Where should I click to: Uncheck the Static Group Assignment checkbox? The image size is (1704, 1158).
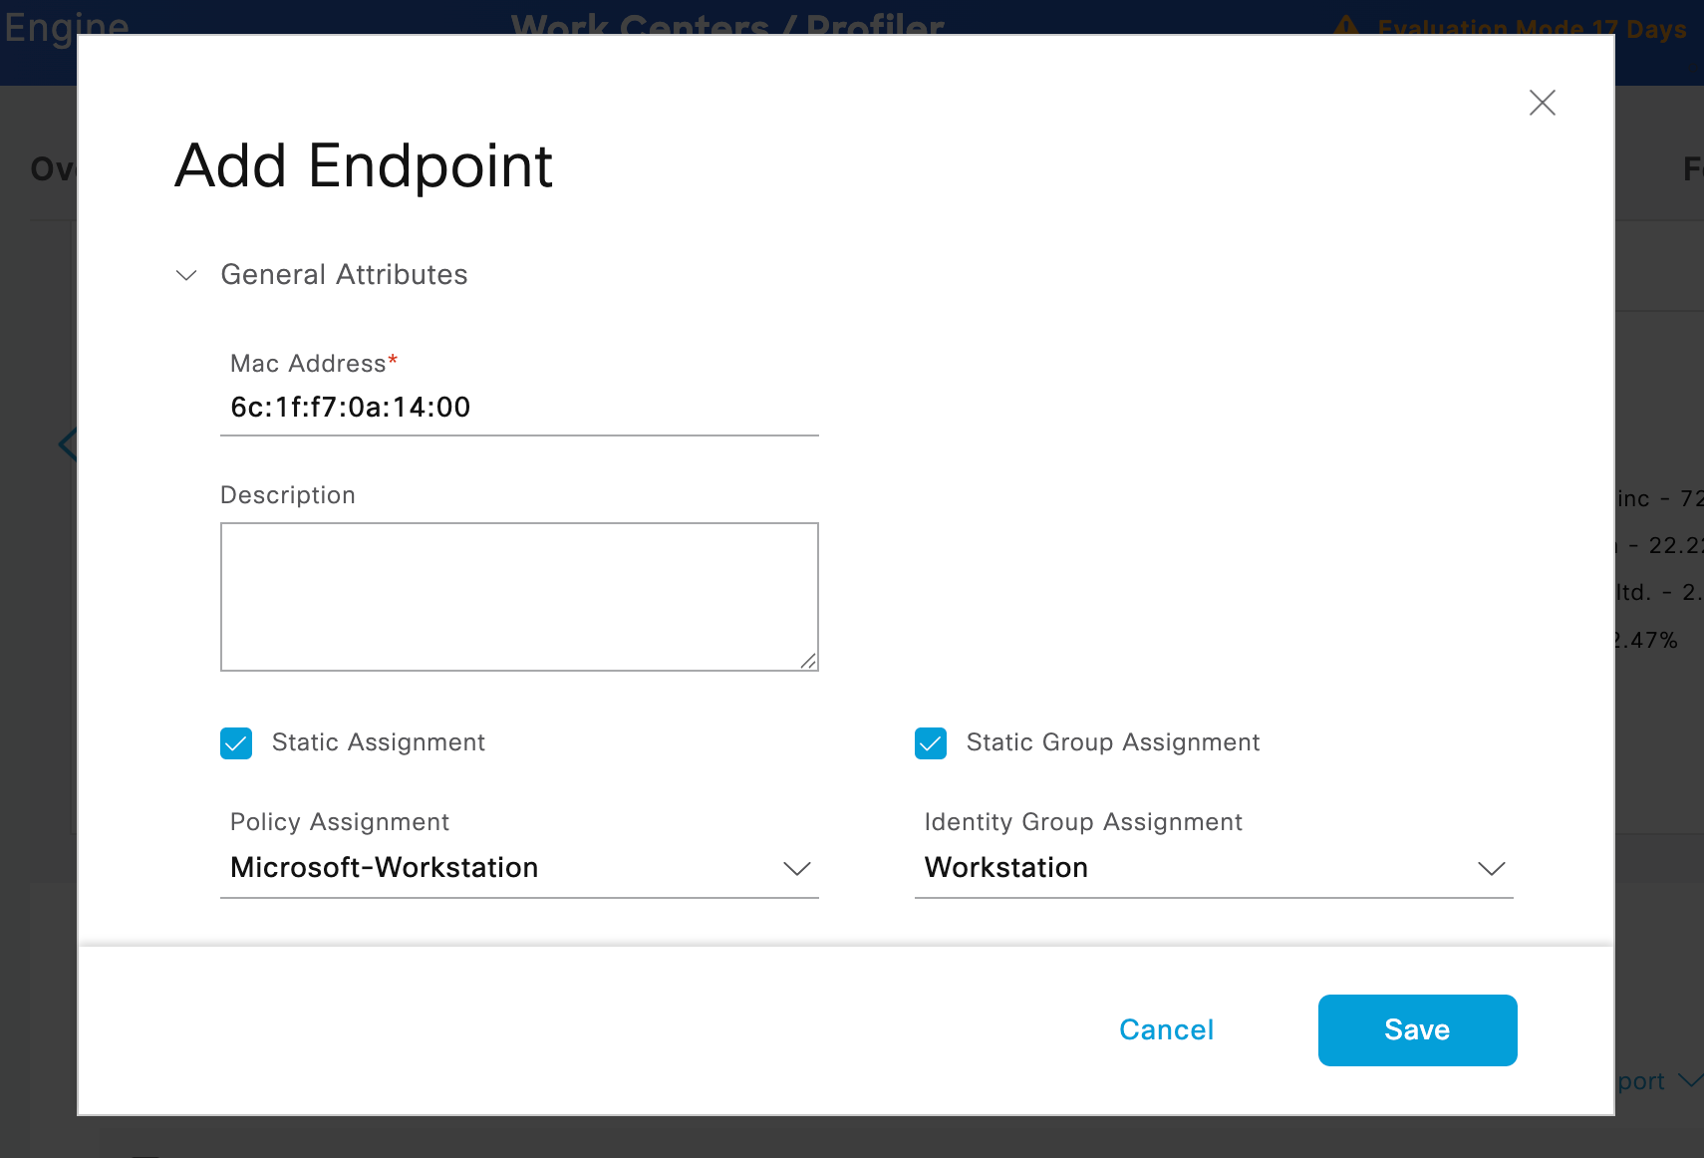point(931,743)
